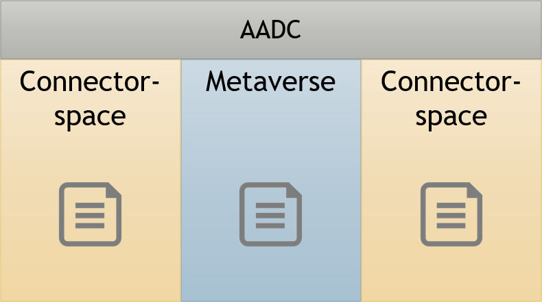Click folded corner of right Connector-space document icon
Image resolution: width=542 pixels, height=302 pixels.
[x=475, y=190]
